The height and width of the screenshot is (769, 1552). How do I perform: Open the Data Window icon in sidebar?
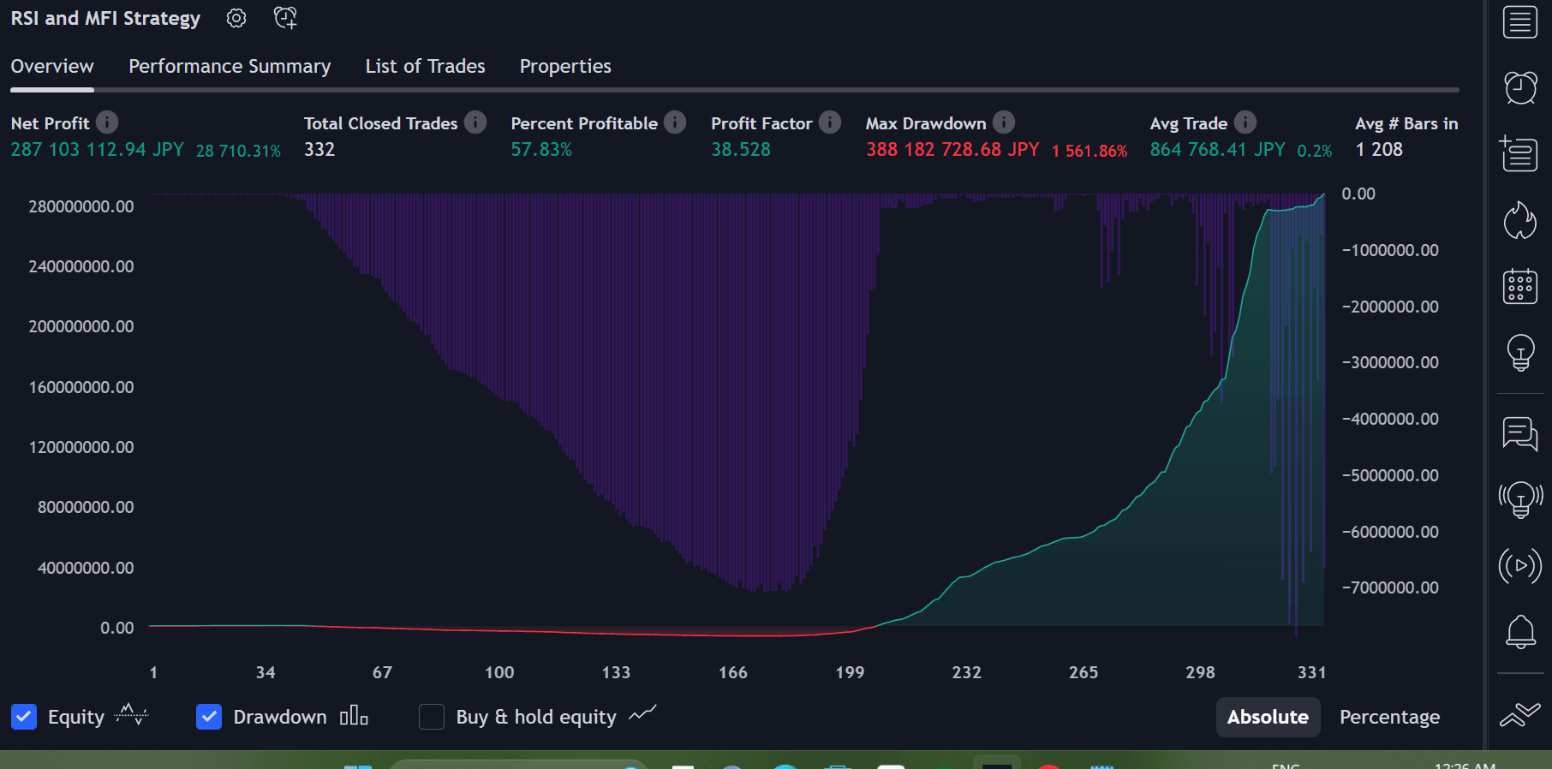(x=1520, y=153)
